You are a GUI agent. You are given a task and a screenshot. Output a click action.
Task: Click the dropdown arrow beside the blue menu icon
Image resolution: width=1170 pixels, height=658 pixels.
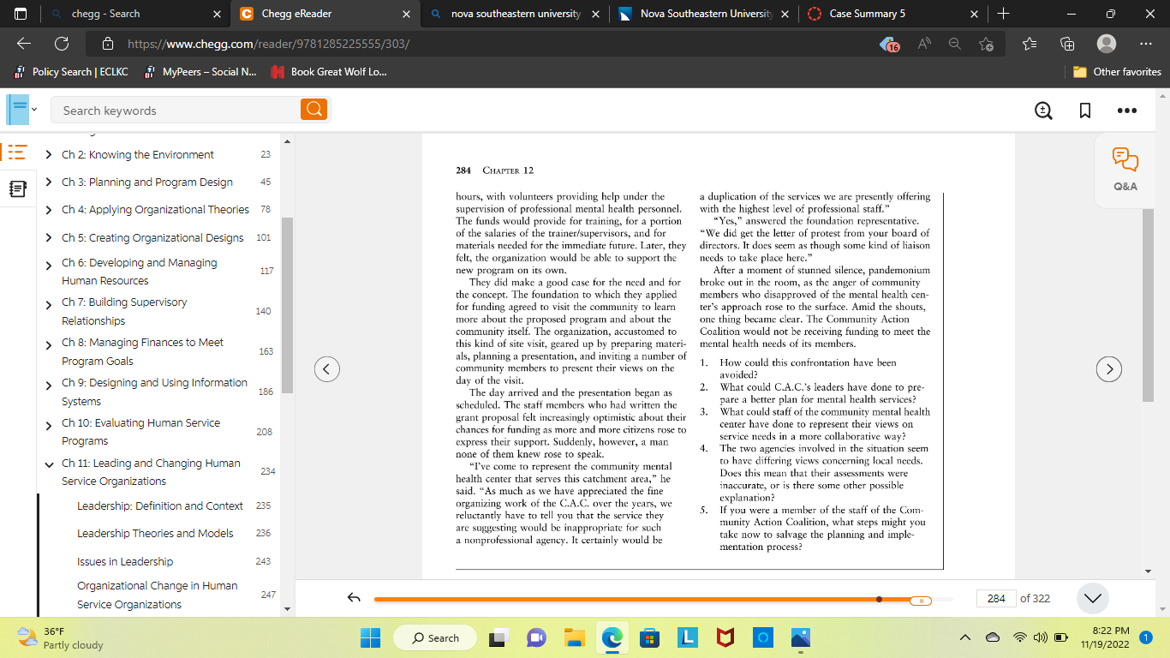coord(34,110)
